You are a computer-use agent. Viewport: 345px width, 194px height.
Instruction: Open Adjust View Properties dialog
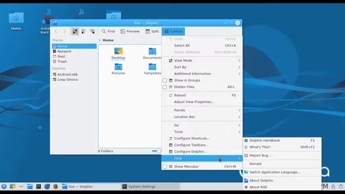click(202, 102)
